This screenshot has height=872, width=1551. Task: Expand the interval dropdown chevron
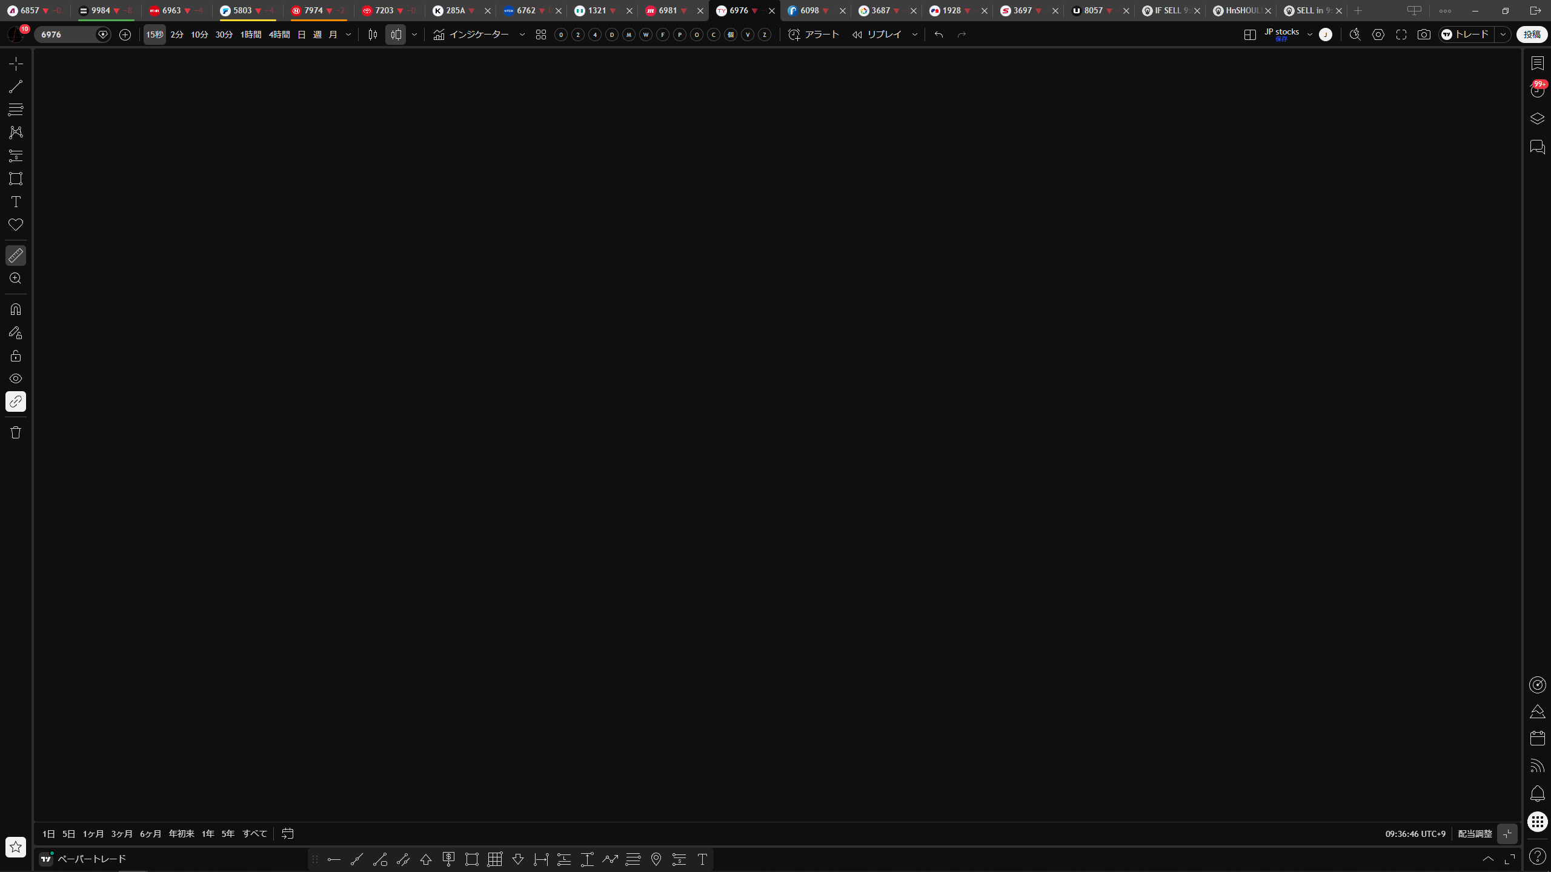pos(348,35)
